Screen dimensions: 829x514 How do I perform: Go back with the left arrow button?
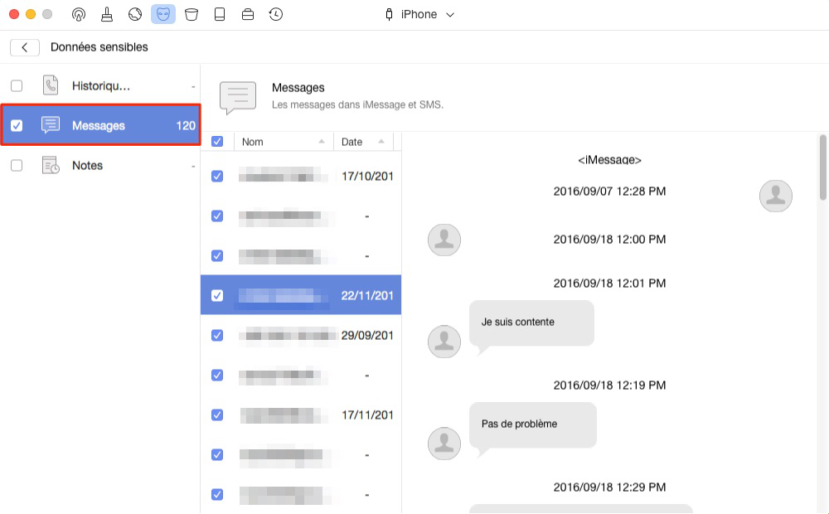click(24, 47)
